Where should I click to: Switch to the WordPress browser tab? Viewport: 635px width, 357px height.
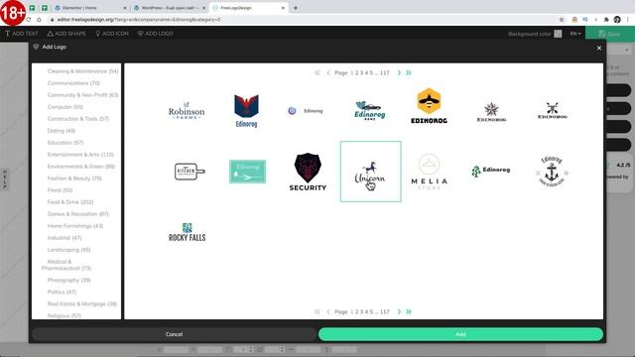coord(169,8)
